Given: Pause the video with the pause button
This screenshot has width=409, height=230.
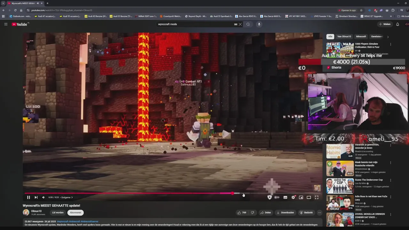Looking at the screenshot, I should 28,197.
